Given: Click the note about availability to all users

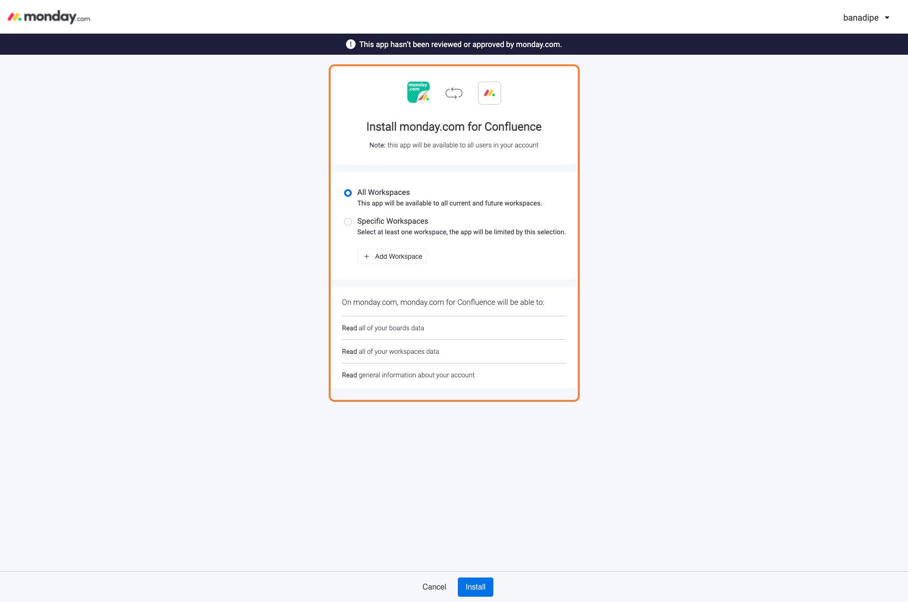Looking at the screenshot, I should click(x=454, y=145).
